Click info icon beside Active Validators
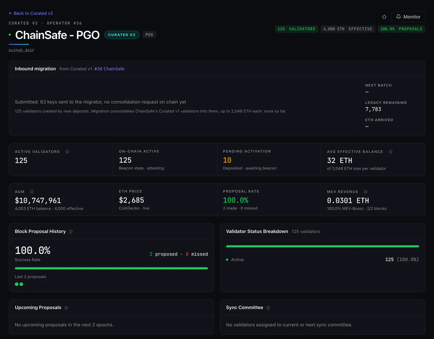Image resolution: width=434 pixels, height=339 pixels. click(x=67, y=152)
